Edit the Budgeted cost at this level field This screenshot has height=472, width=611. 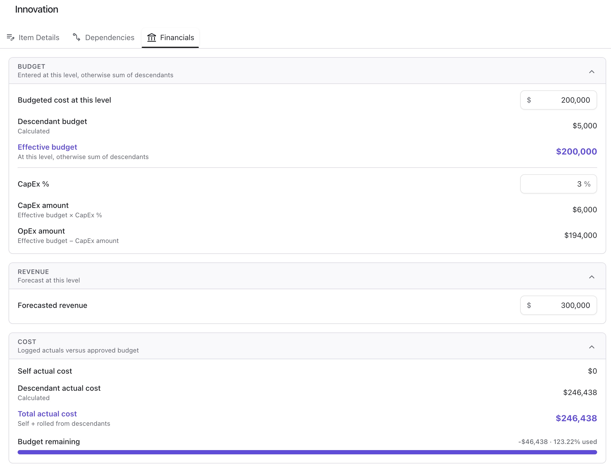pyautogui.click(x=558, y=100)
